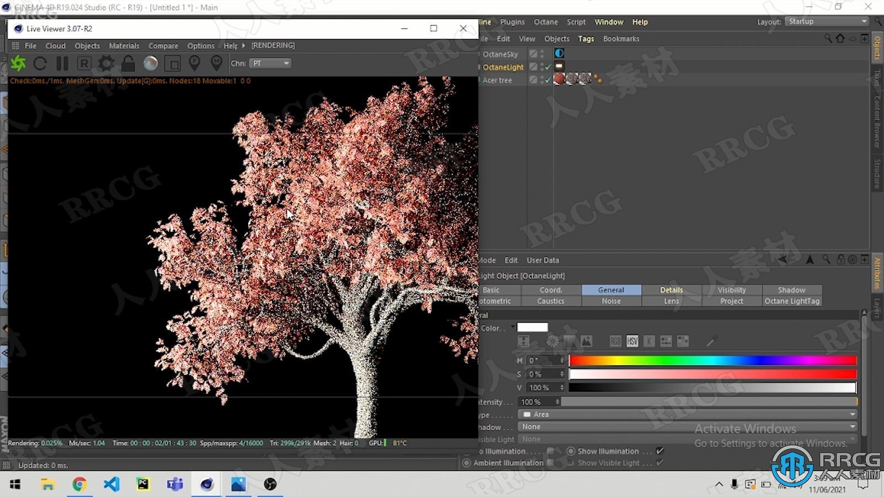Switch to the Shadow tab

(792, 290)
